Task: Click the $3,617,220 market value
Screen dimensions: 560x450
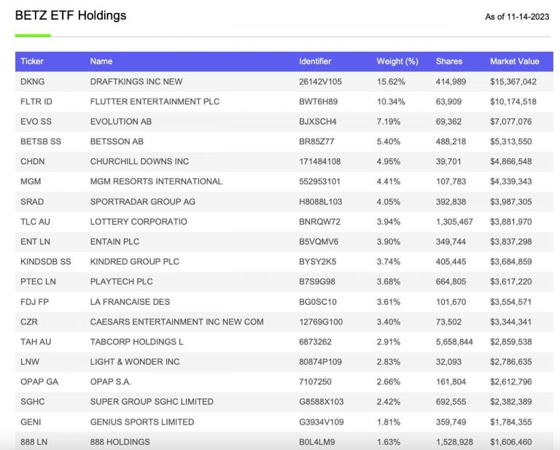Action: [510, 282]
